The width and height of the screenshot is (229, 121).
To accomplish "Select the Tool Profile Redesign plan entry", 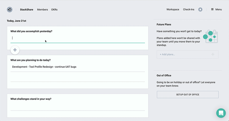I will (x=44, y=67).
